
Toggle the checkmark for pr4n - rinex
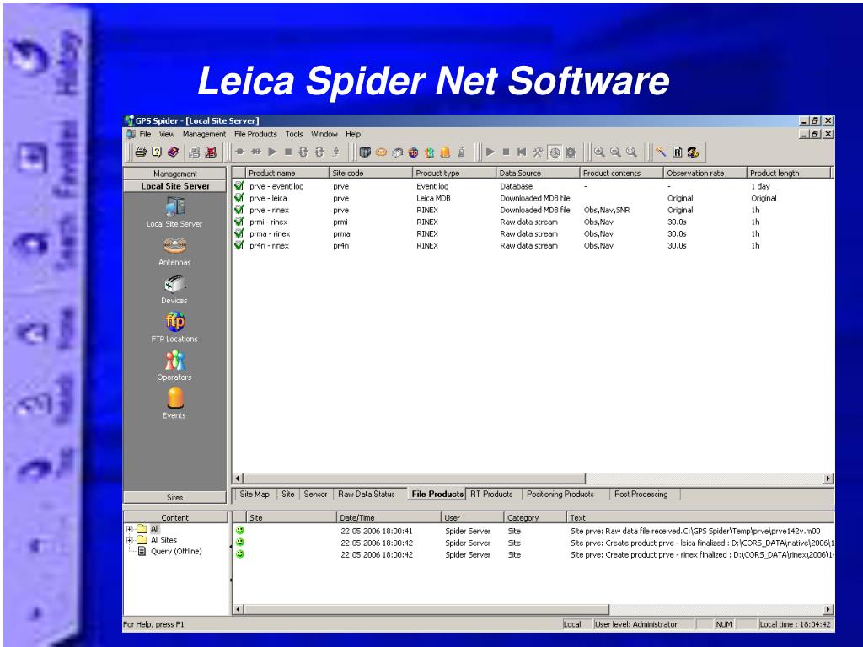[x=239, y=245]
